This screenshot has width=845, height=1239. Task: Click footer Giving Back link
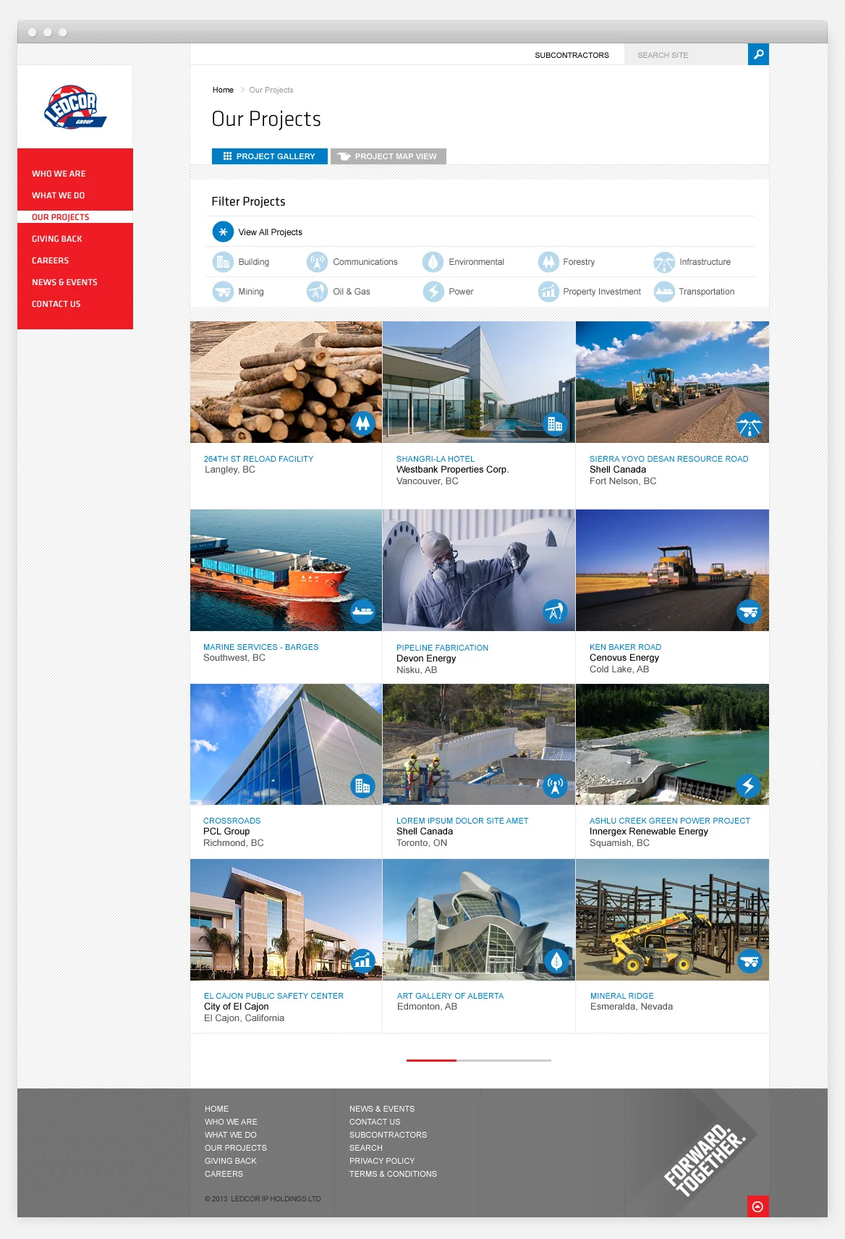(230, 1161)
